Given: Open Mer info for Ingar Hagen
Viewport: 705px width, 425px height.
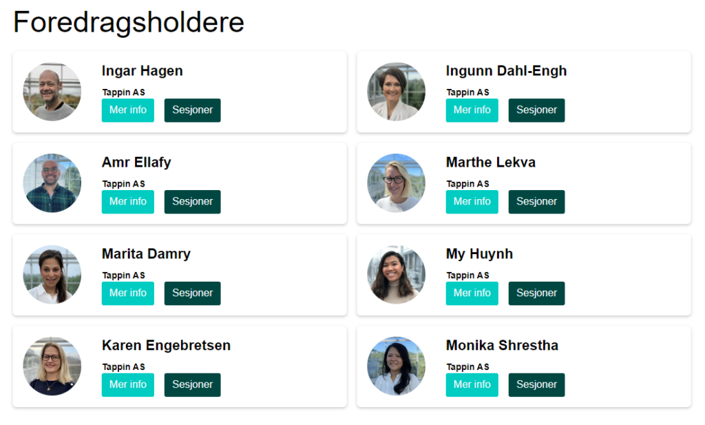Looking at the screenshot, I should (x=127, y=110).
